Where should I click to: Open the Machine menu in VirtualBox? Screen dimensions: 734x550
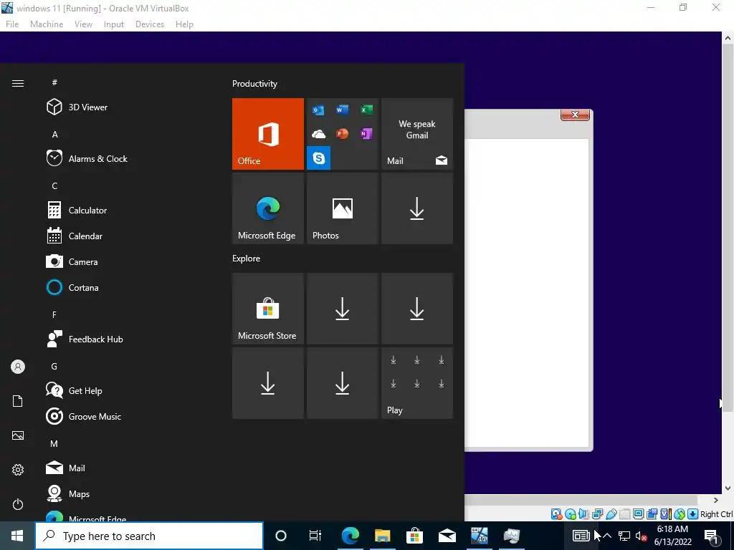point(47,24)
